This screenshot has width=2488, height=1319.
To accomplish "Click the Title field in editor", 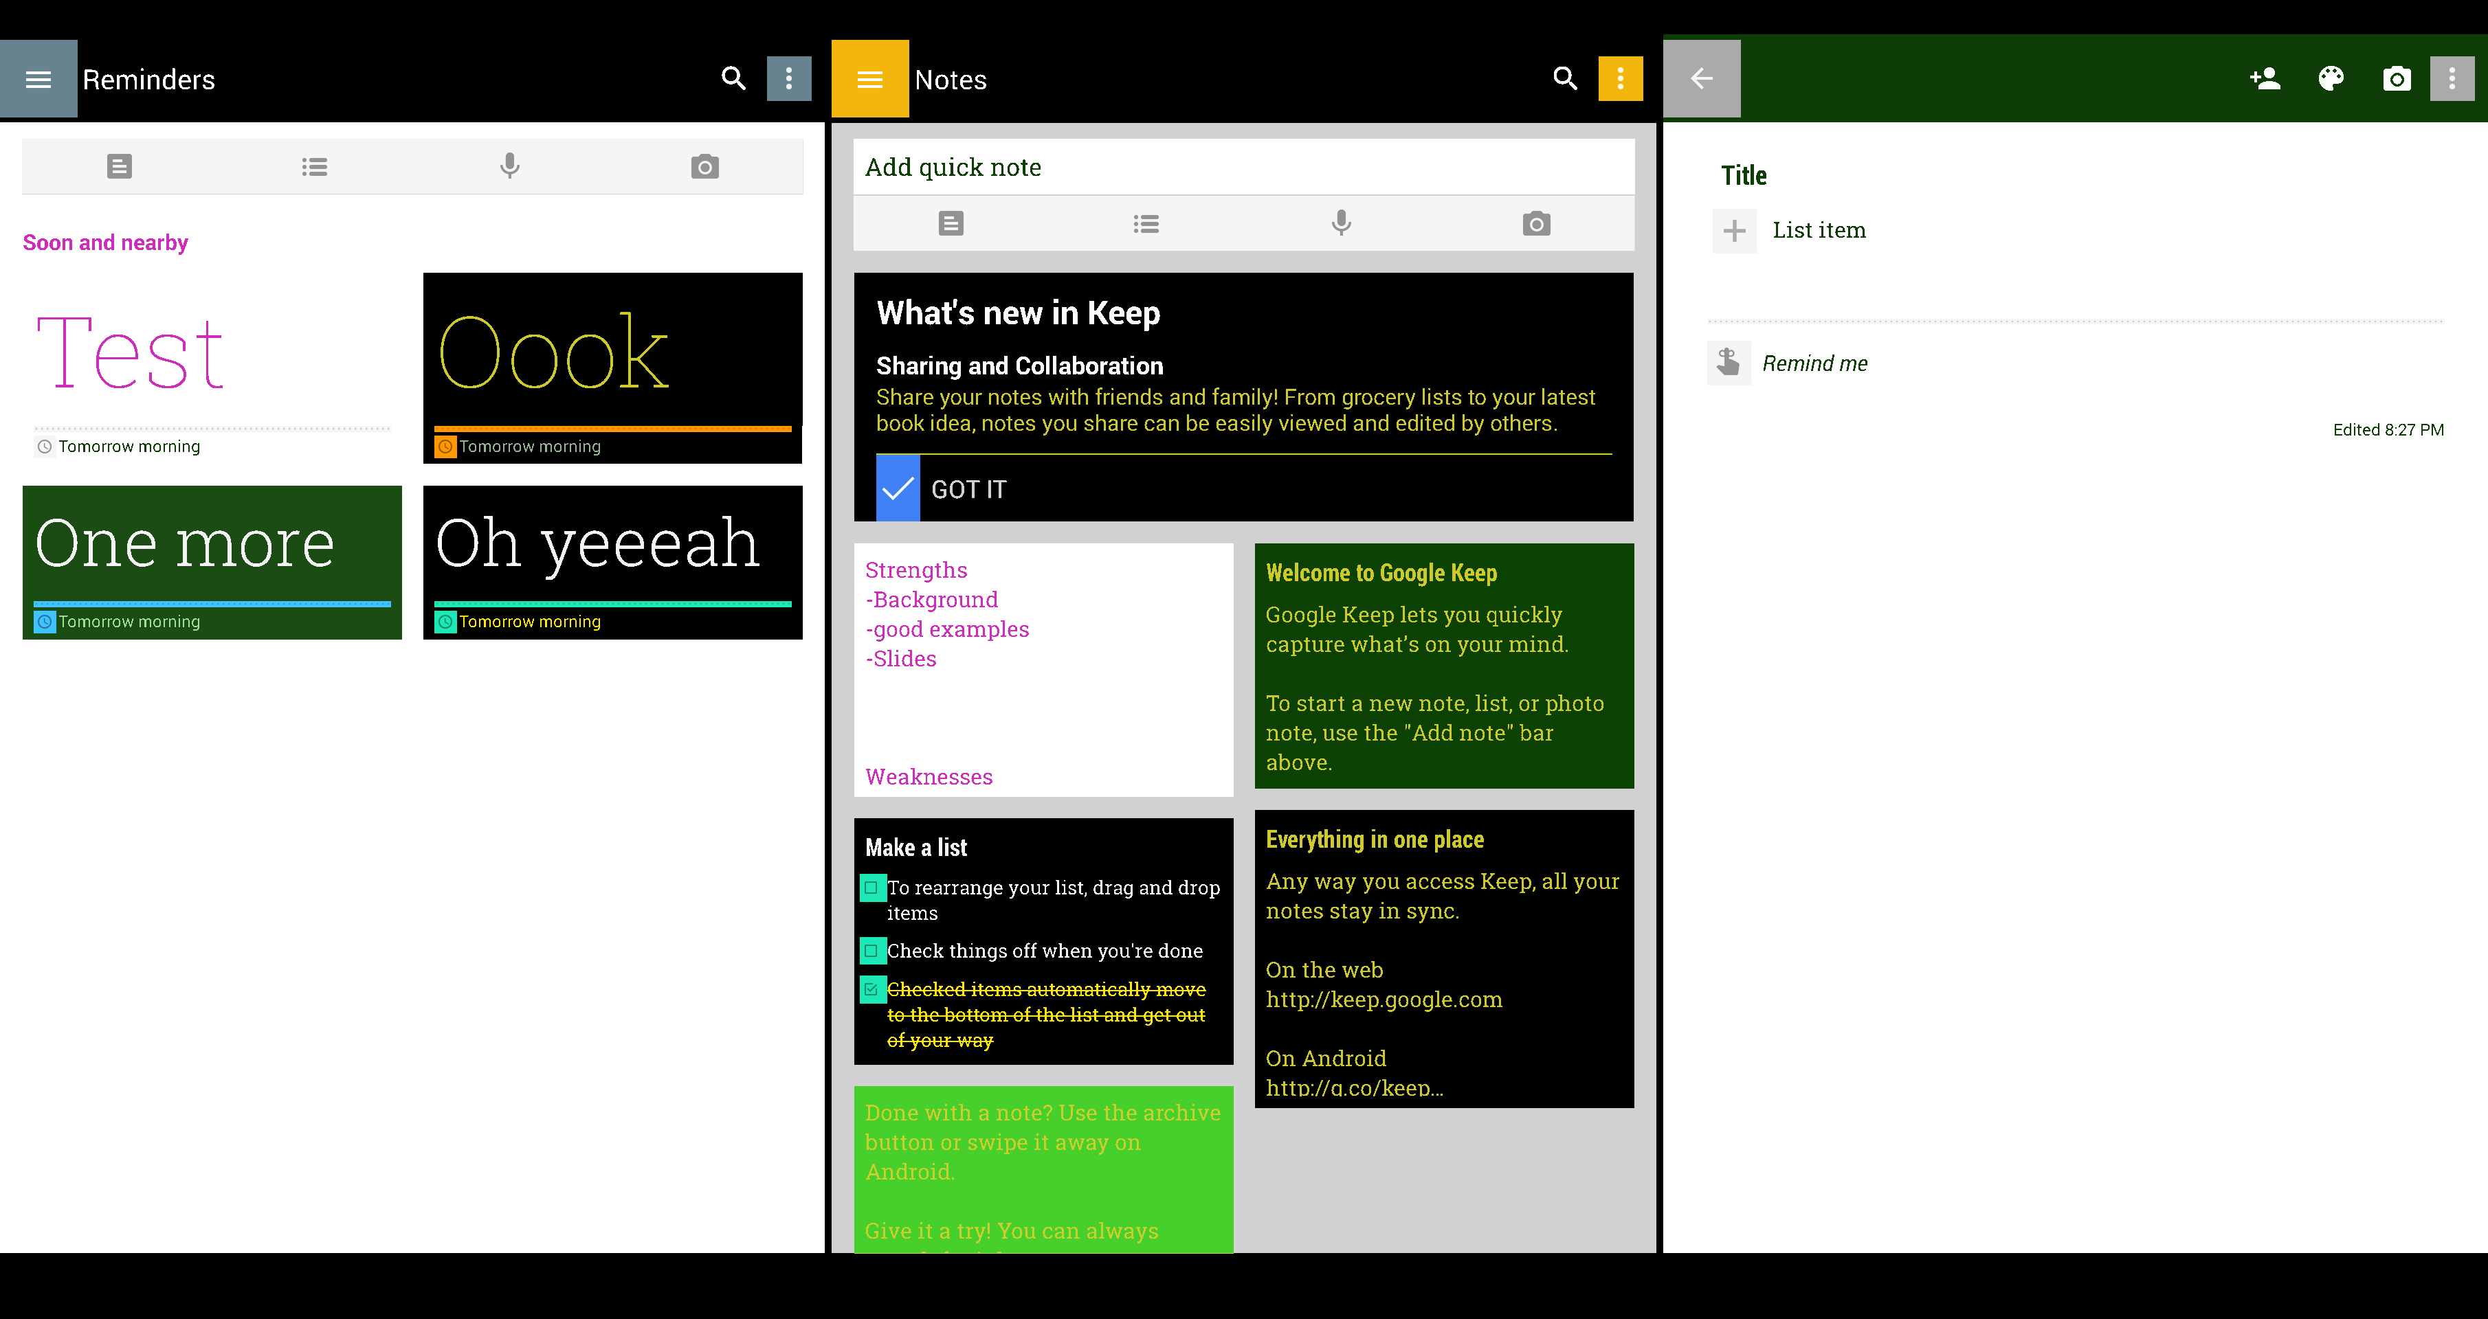I will tap(1744, 176).
